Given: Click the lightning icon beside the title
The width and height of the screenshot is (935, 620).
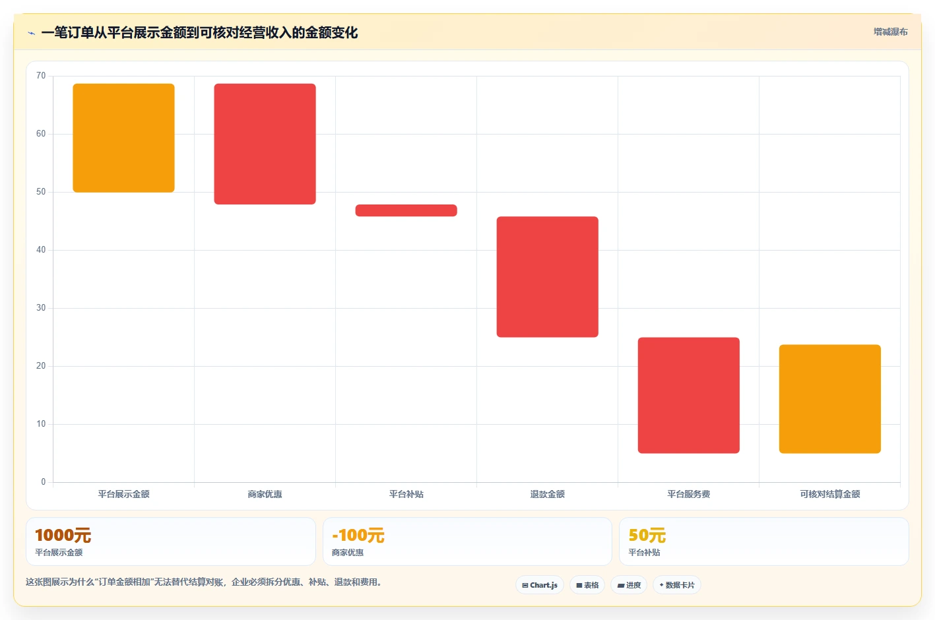Looking at the screenshot, I should 31,33.
